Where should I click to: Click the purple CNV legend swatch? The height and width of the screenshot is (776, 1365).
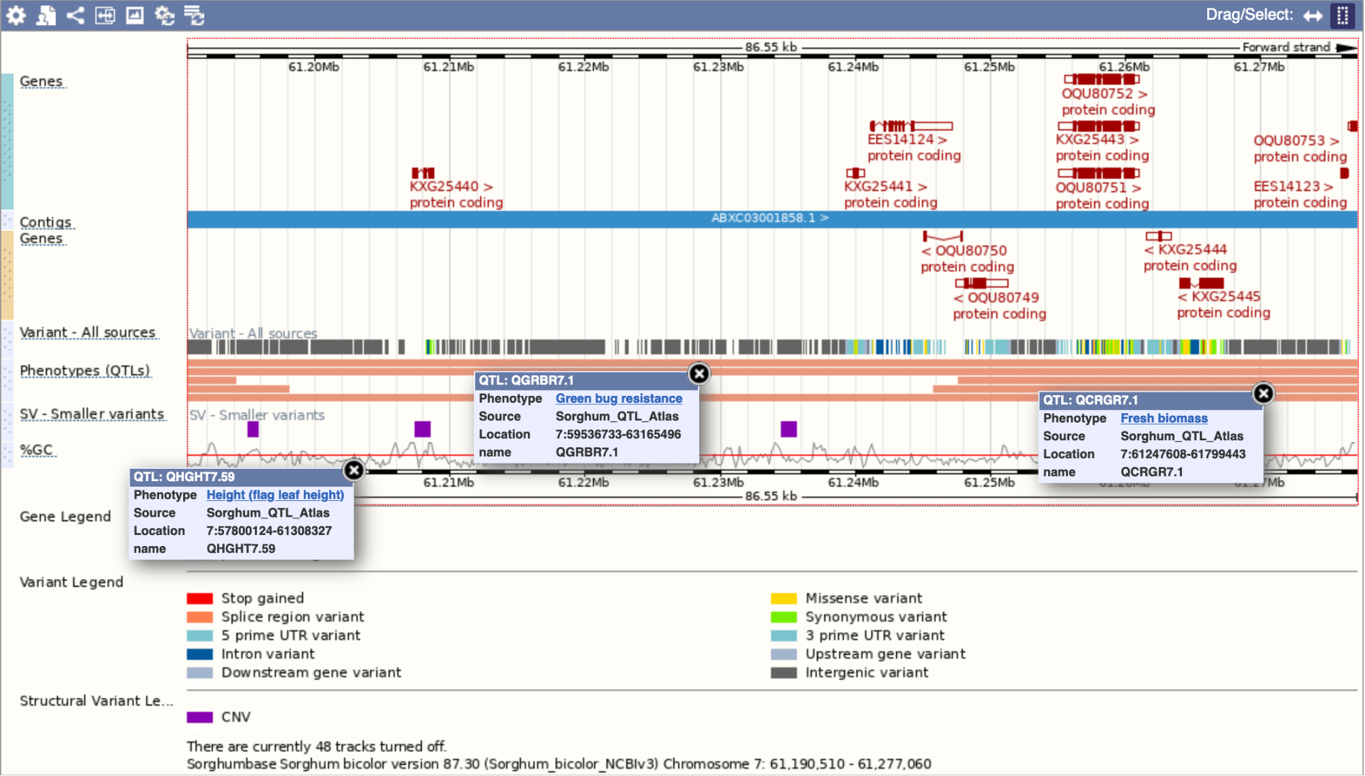(199, 717)
